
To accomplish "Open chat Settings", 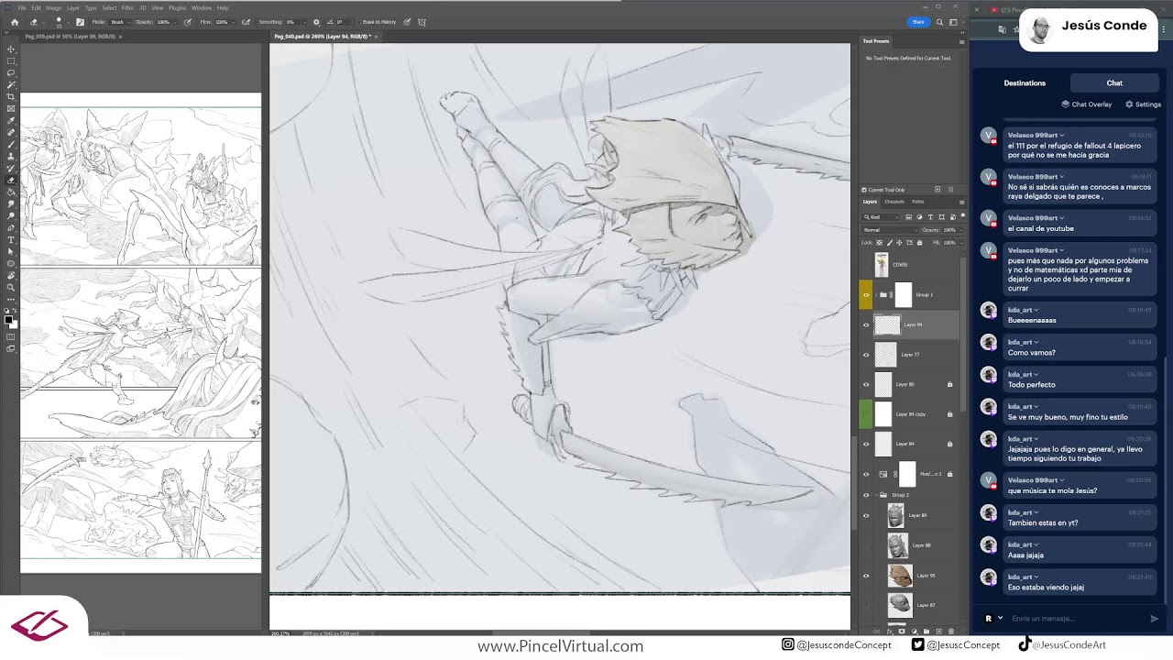I will 1144,104.
